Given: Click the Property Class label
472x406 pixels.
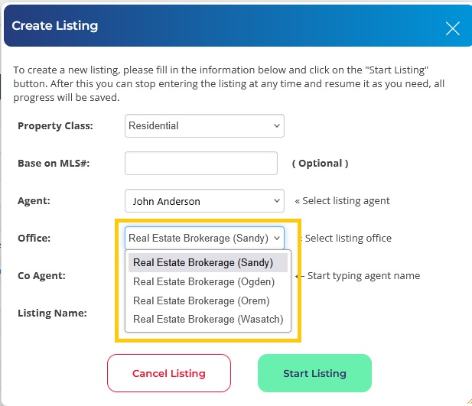Looking at the screenshot, I should [x=55, y=126].
